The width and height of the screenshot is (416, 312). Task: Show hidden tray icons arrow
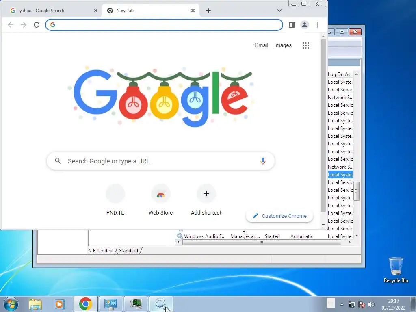pyautogui.click(x=342, y=304)
